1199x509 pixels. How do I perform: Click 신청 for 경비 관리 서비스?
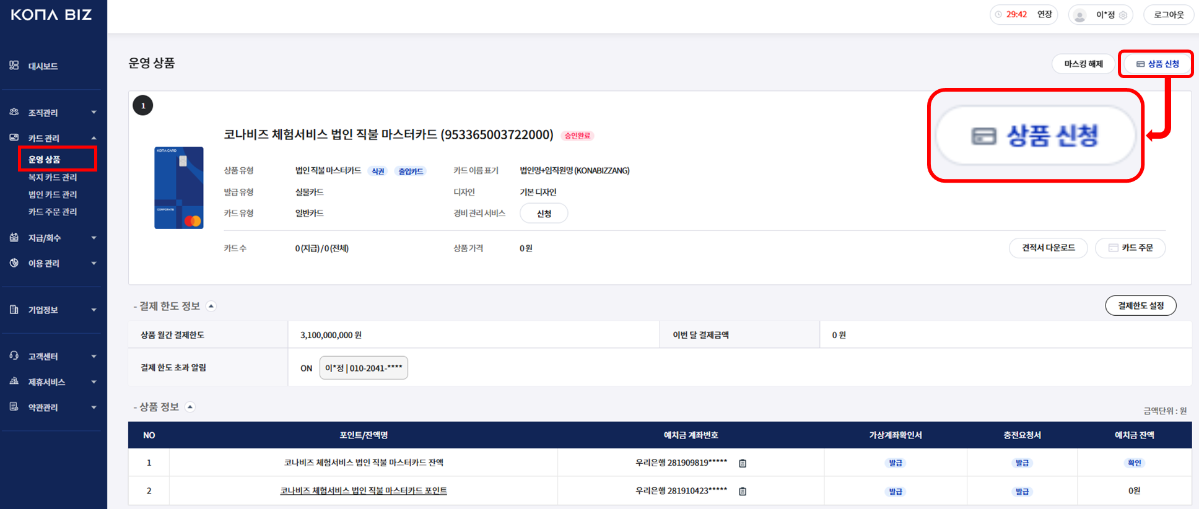[x=544, y=214]
